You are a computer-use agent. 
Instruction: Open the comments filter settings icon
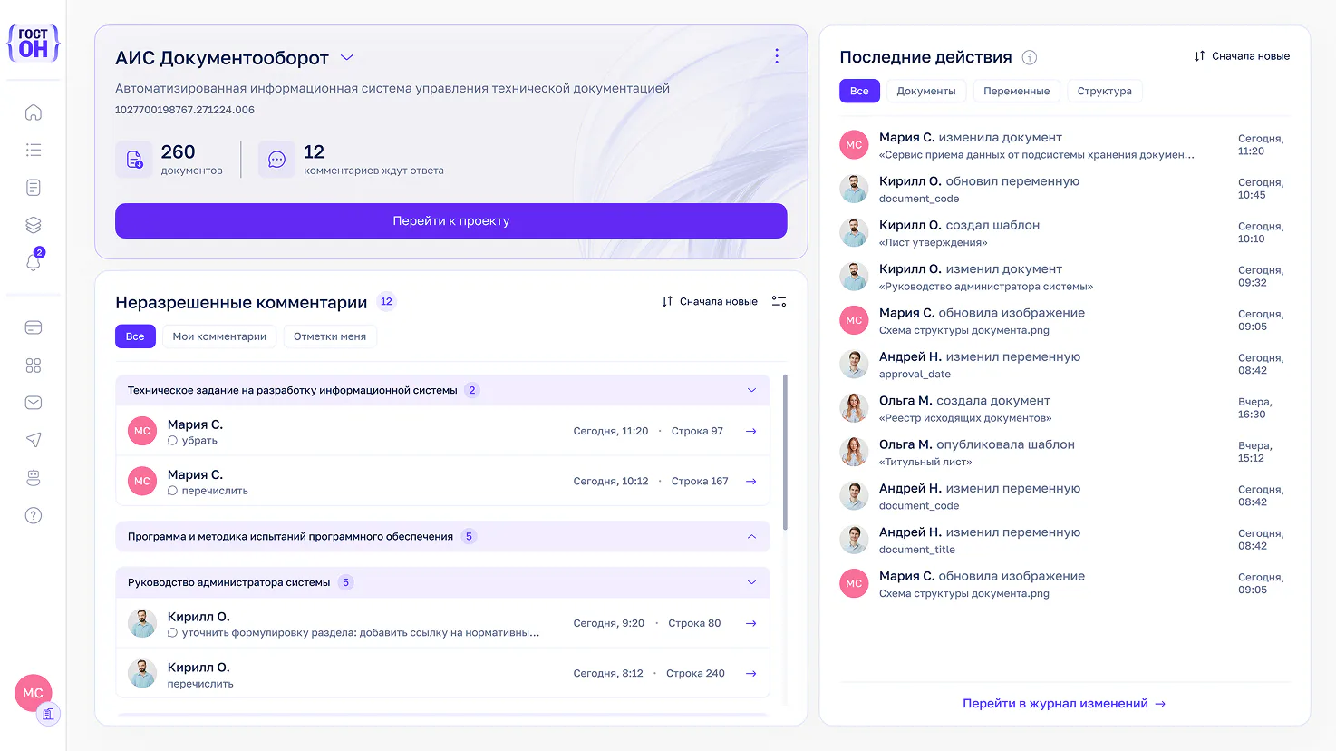click(x=779, y=301)
